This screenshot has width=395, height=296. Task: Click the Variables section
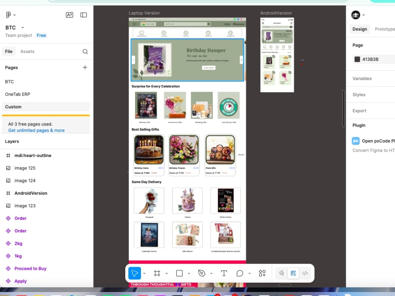362,79
